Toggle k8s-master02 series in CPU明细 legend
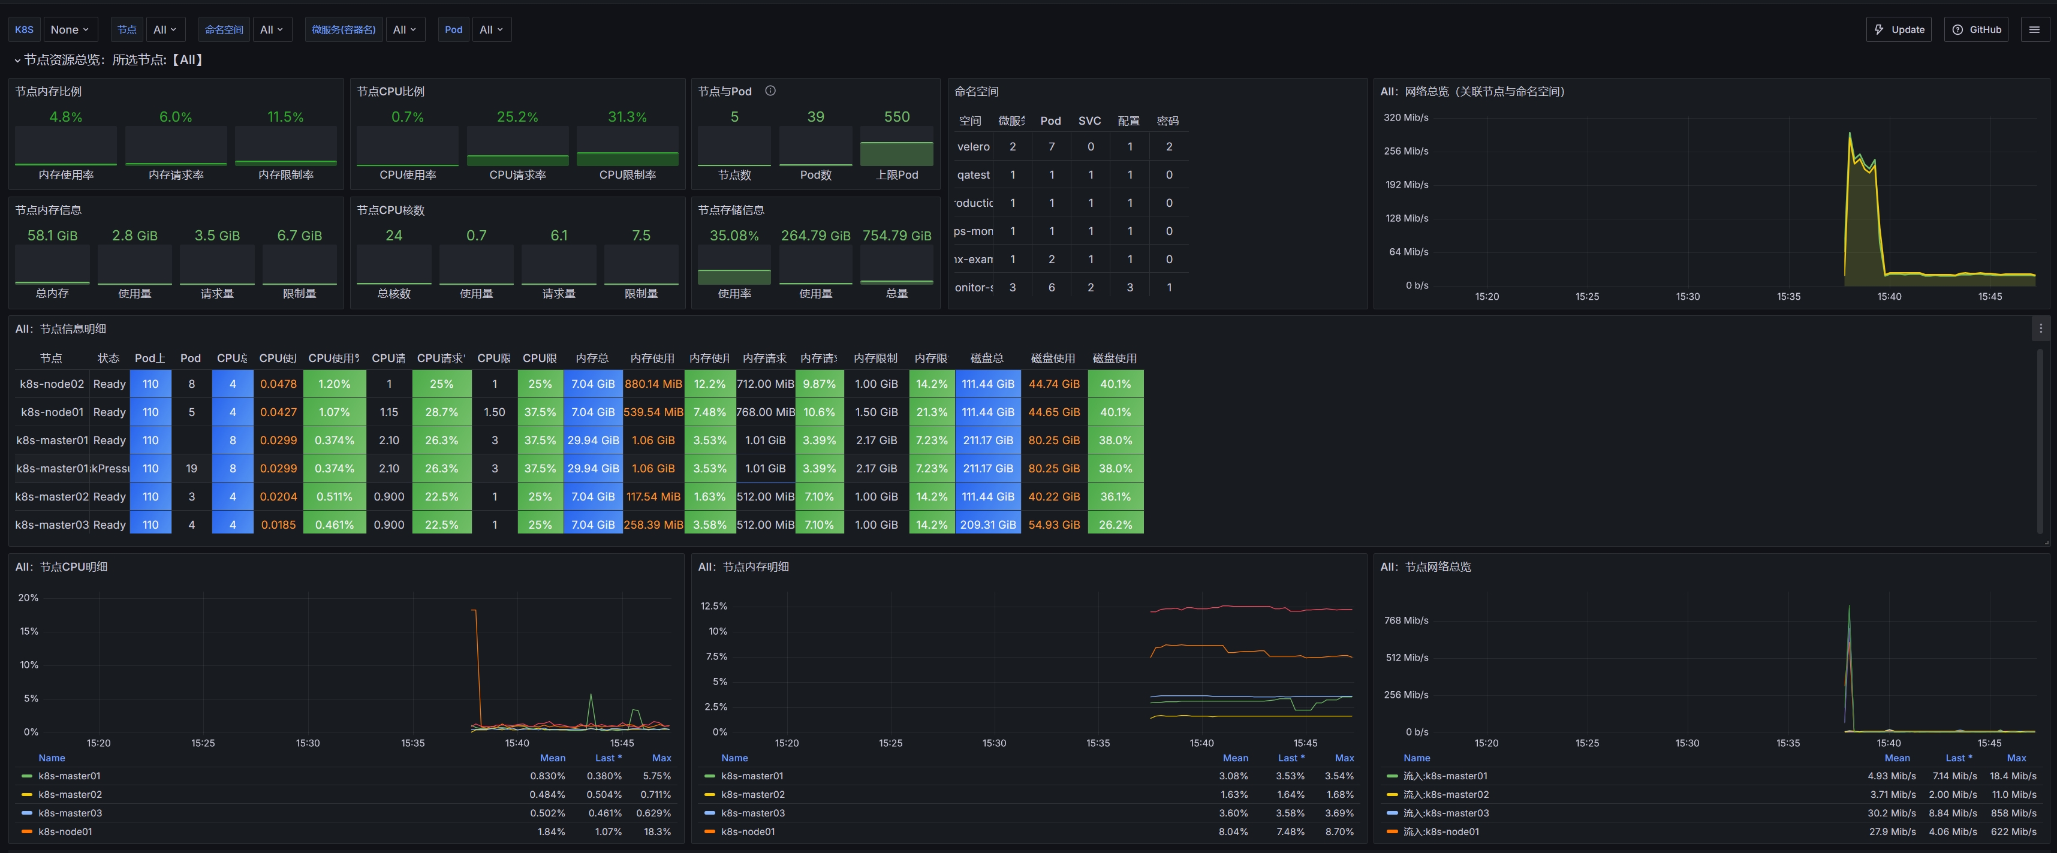The height and width of the screenshot is (853, 2057). (x=70, y=794)
